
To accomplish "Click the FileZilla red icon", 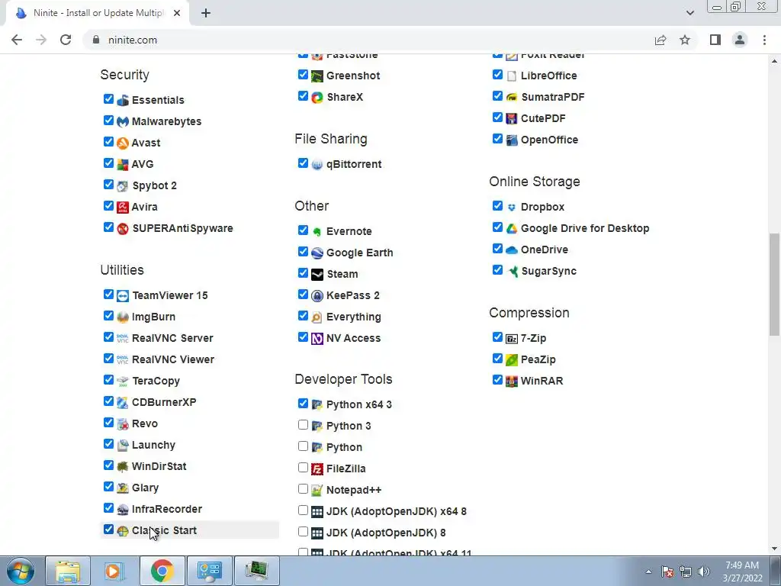I will click(317, 469).
